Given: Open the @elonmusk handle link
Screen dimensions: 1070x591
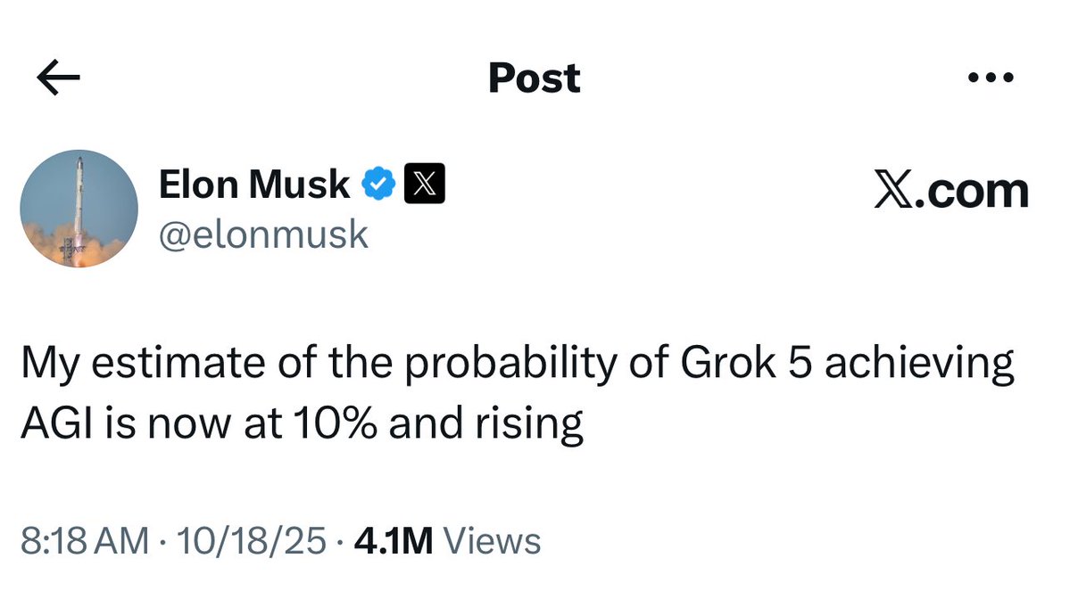Looking at the screenshot, I should coord(263,234).
